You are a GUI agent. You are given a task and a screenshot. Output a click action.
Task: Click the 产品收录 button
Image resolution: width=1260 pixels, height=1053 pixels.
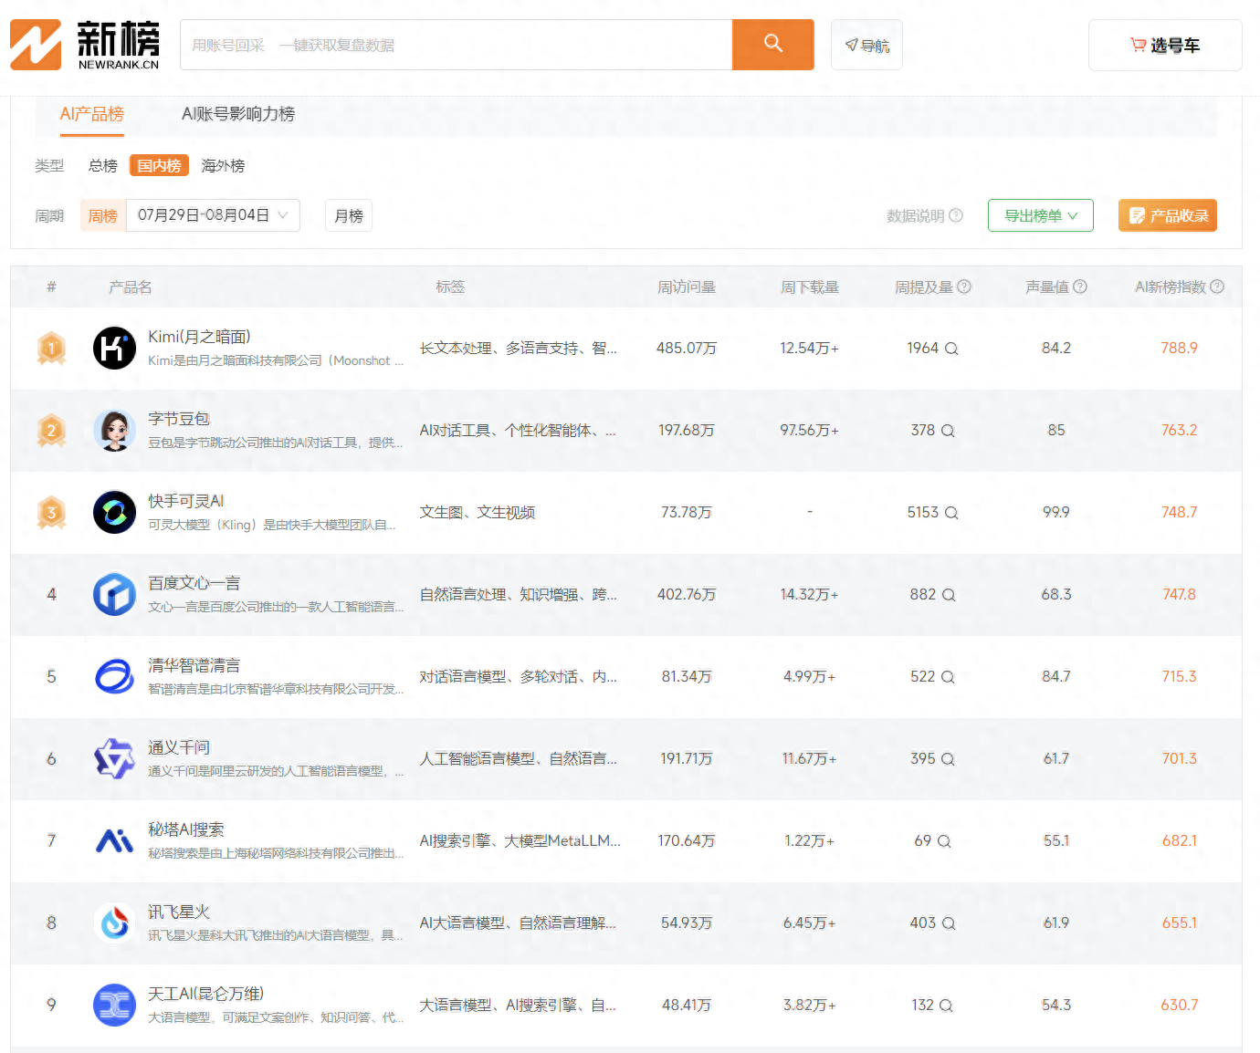(x=1168, y=215)
